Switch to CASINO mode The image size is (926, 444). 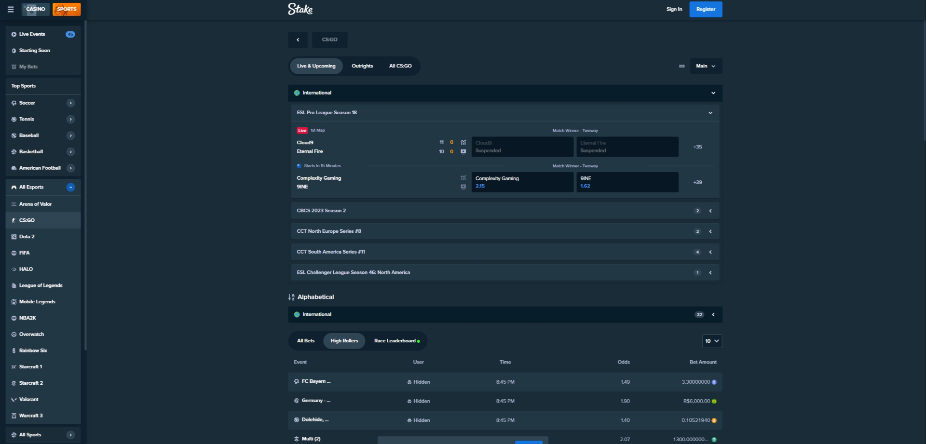click(x=36, y=9)
